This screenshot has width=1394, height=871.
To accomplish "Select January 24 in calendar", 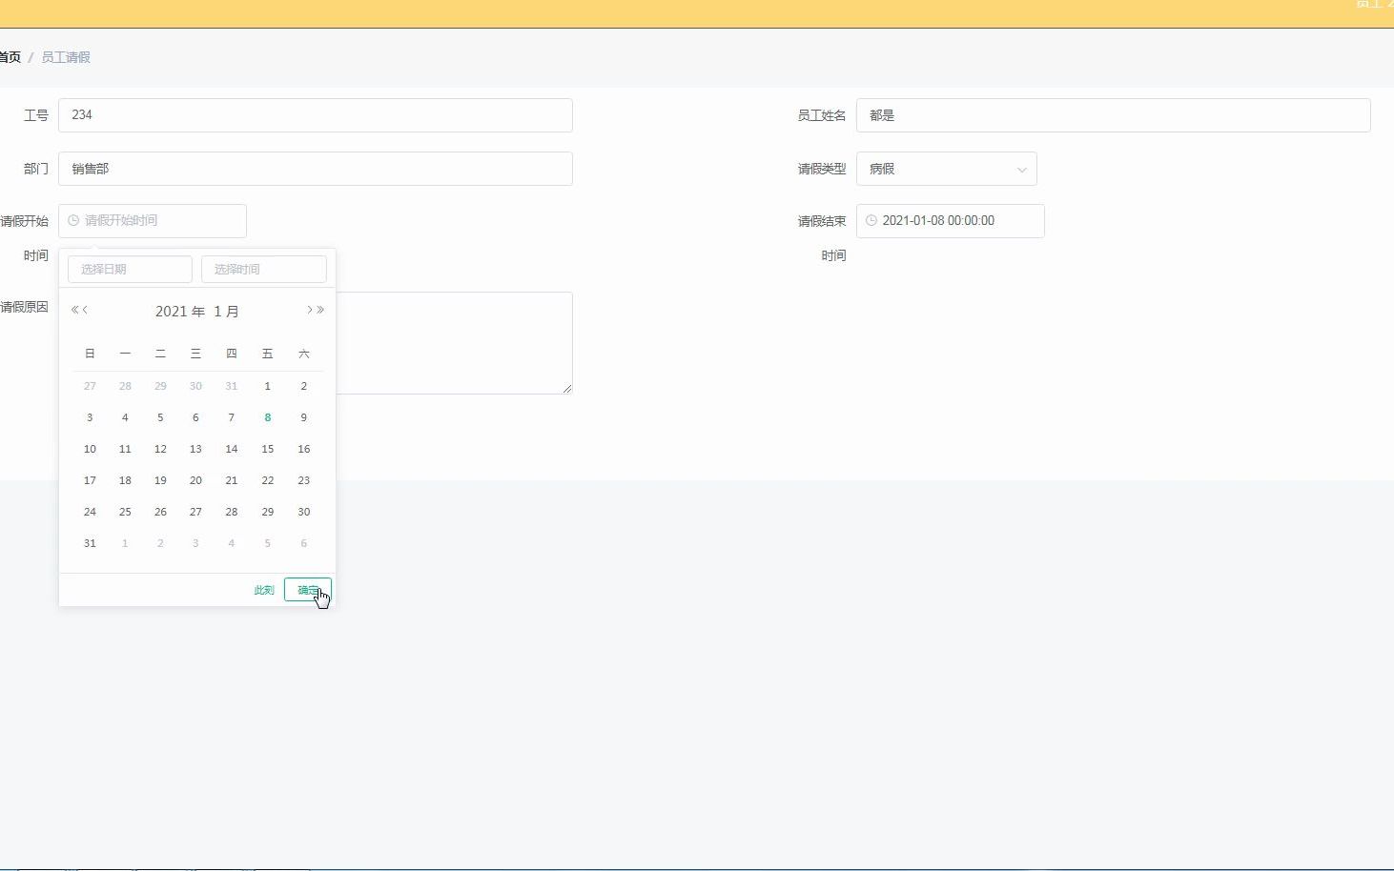I will click(90, 512).
